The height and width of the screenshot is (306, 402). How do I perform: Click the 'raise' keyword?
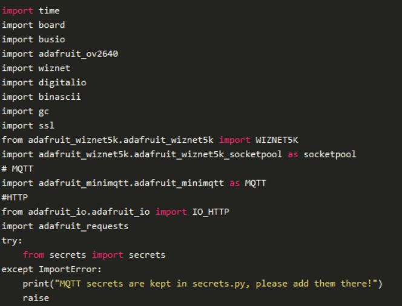tap(36, 298)
